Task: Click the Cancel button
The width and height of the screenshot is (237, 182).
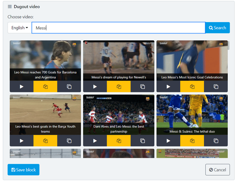Action: click(217, 170)
